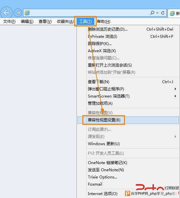180x198 pixels.
Task: Click the Forward arrow button
Action: pos(18,13)
